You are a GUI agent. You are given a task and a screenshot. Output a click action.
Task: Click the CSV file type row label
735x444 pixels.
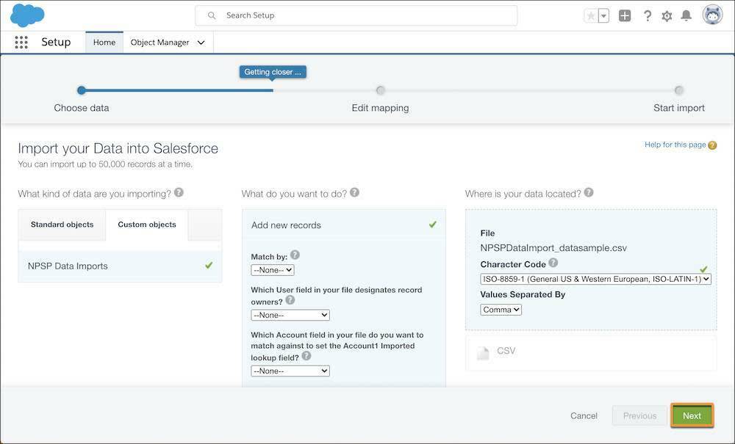pos(506,351)
